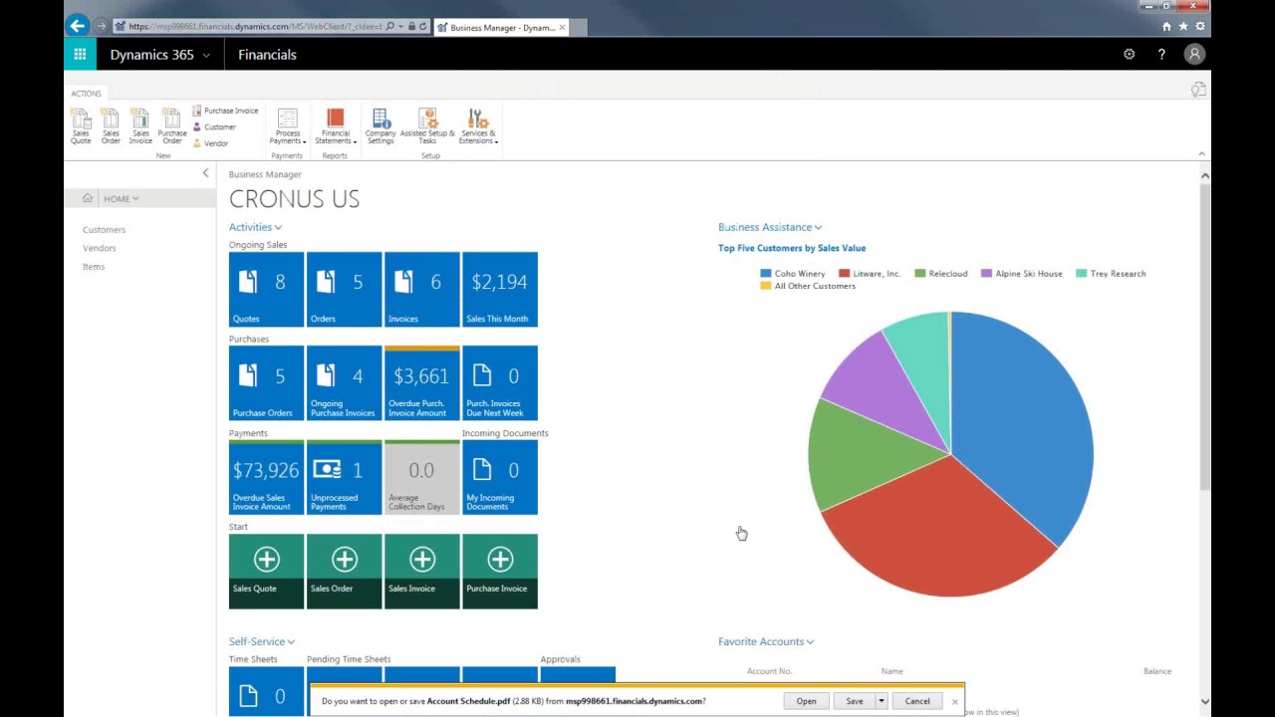Click the browser home icon
1275x717 pixels.
1166,27
